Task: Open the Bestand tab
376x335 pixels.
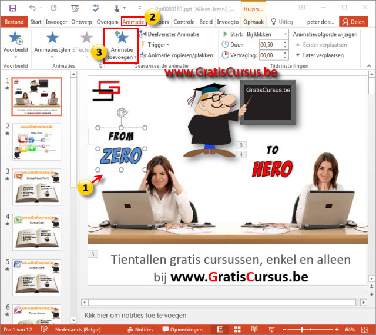Action: [14, 22]
